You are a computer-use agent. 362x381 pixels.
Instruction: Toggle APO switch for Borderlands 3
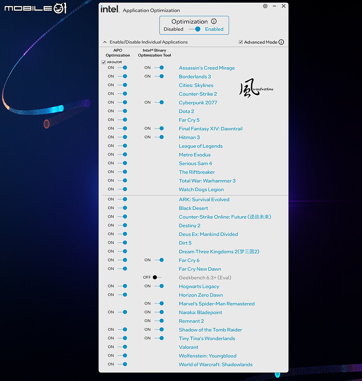click(x=123, y=76)
